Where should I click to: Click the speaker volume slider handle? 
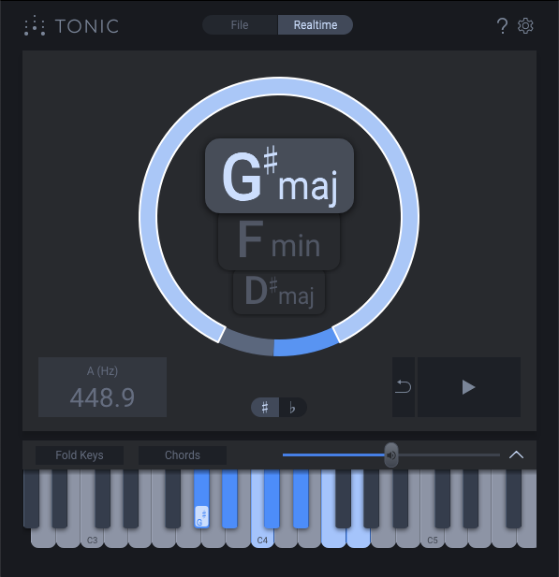point(391,455)
